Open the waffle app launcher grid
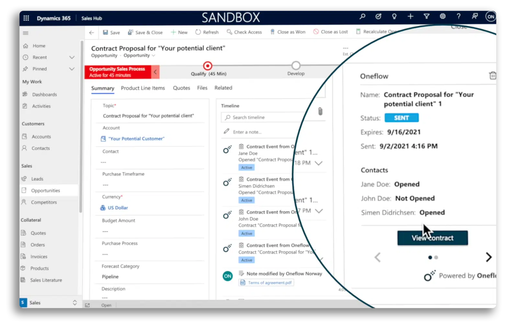The image size is (518, 328). (26, 18)
